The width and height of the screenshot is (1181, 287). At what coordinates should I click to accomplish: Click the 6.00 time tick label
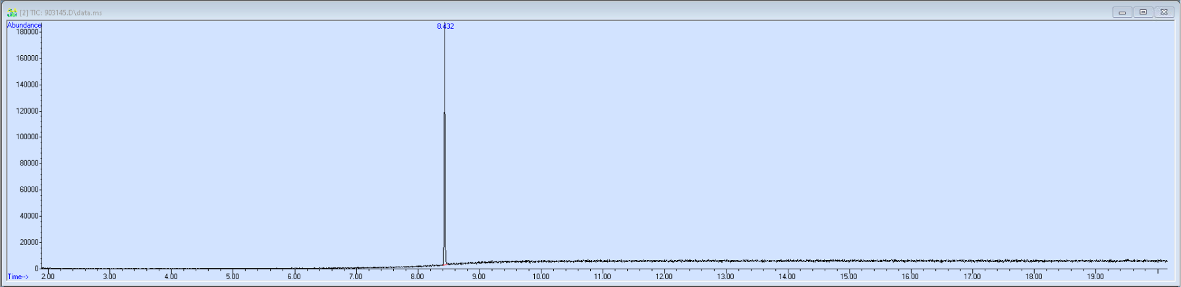[x=294, y=276]
